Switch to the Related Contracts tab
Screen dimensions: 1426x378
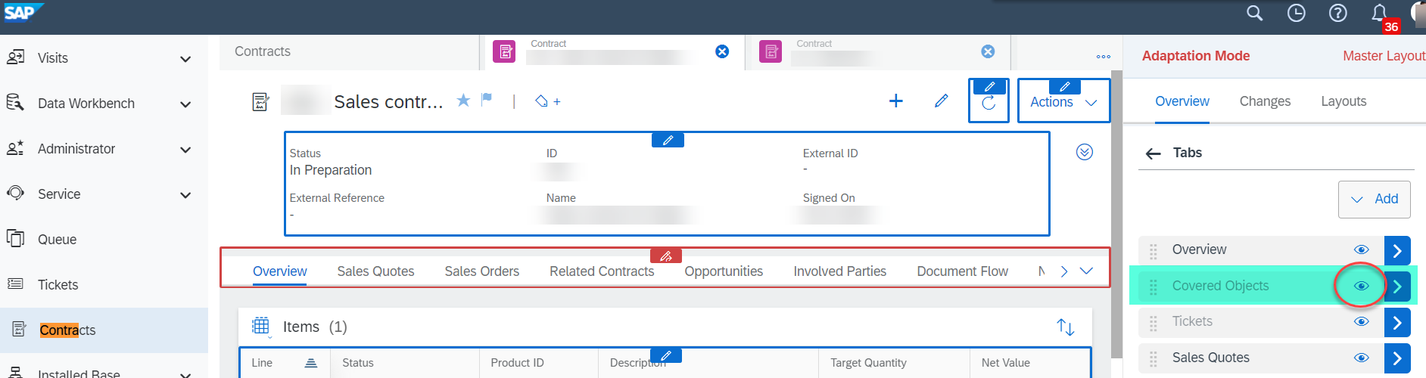(602, 271)
